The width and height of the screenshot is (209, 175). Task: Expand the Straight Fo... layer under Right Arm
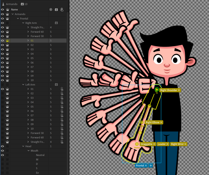pyautogui.click(x=28, y=27)
